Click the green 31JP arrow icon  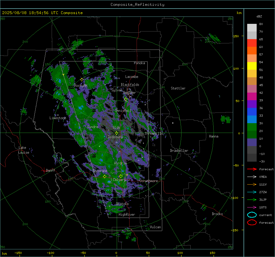pyautogui.click(x=252, y=200)
